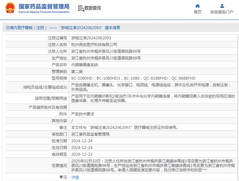Click the expiry date 2029-12-23
The width and height of the screenshot is (239, 181).
82,154
